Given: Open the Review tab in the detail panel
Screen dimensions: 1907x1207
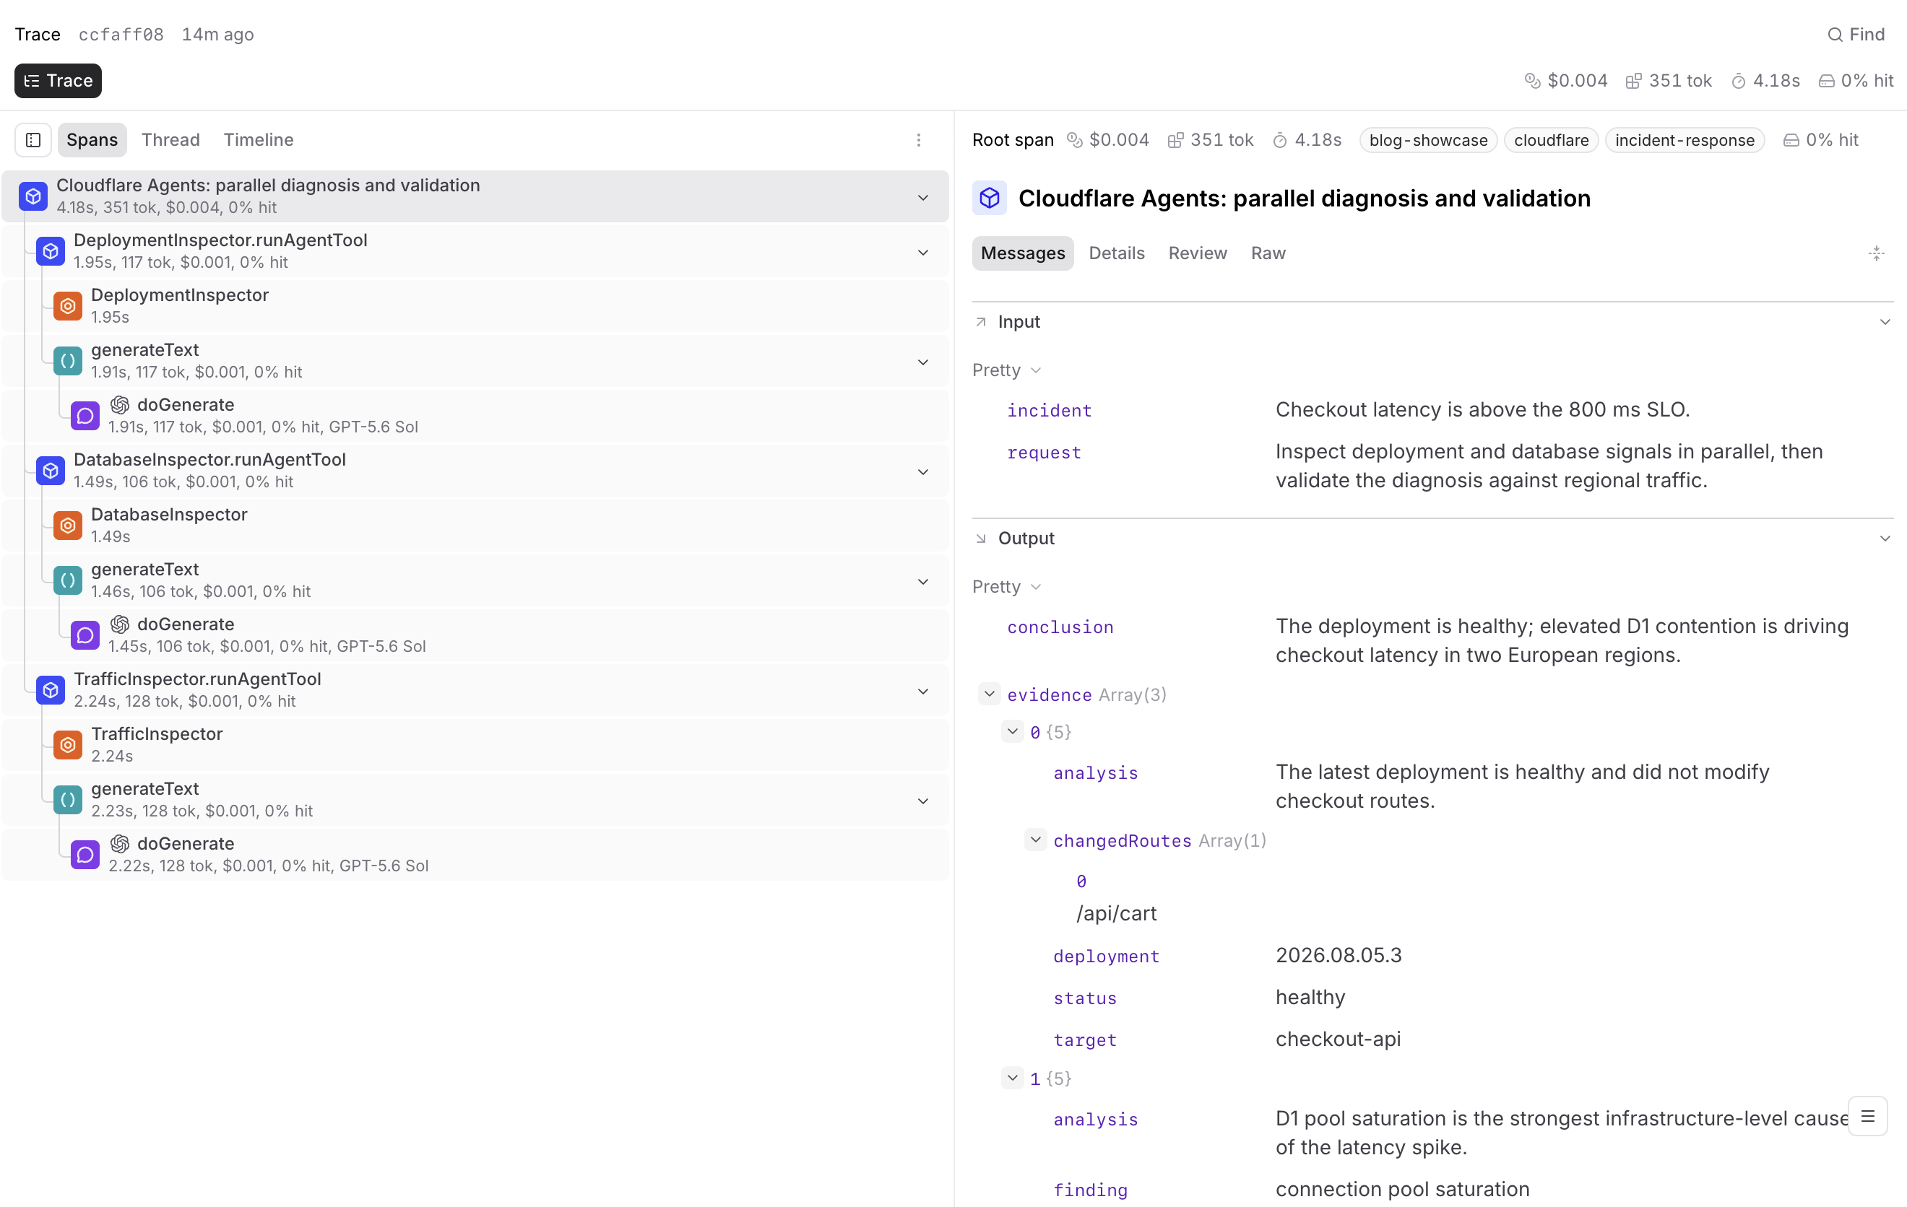Looking at the screenshot, I should coord(1198,253).
